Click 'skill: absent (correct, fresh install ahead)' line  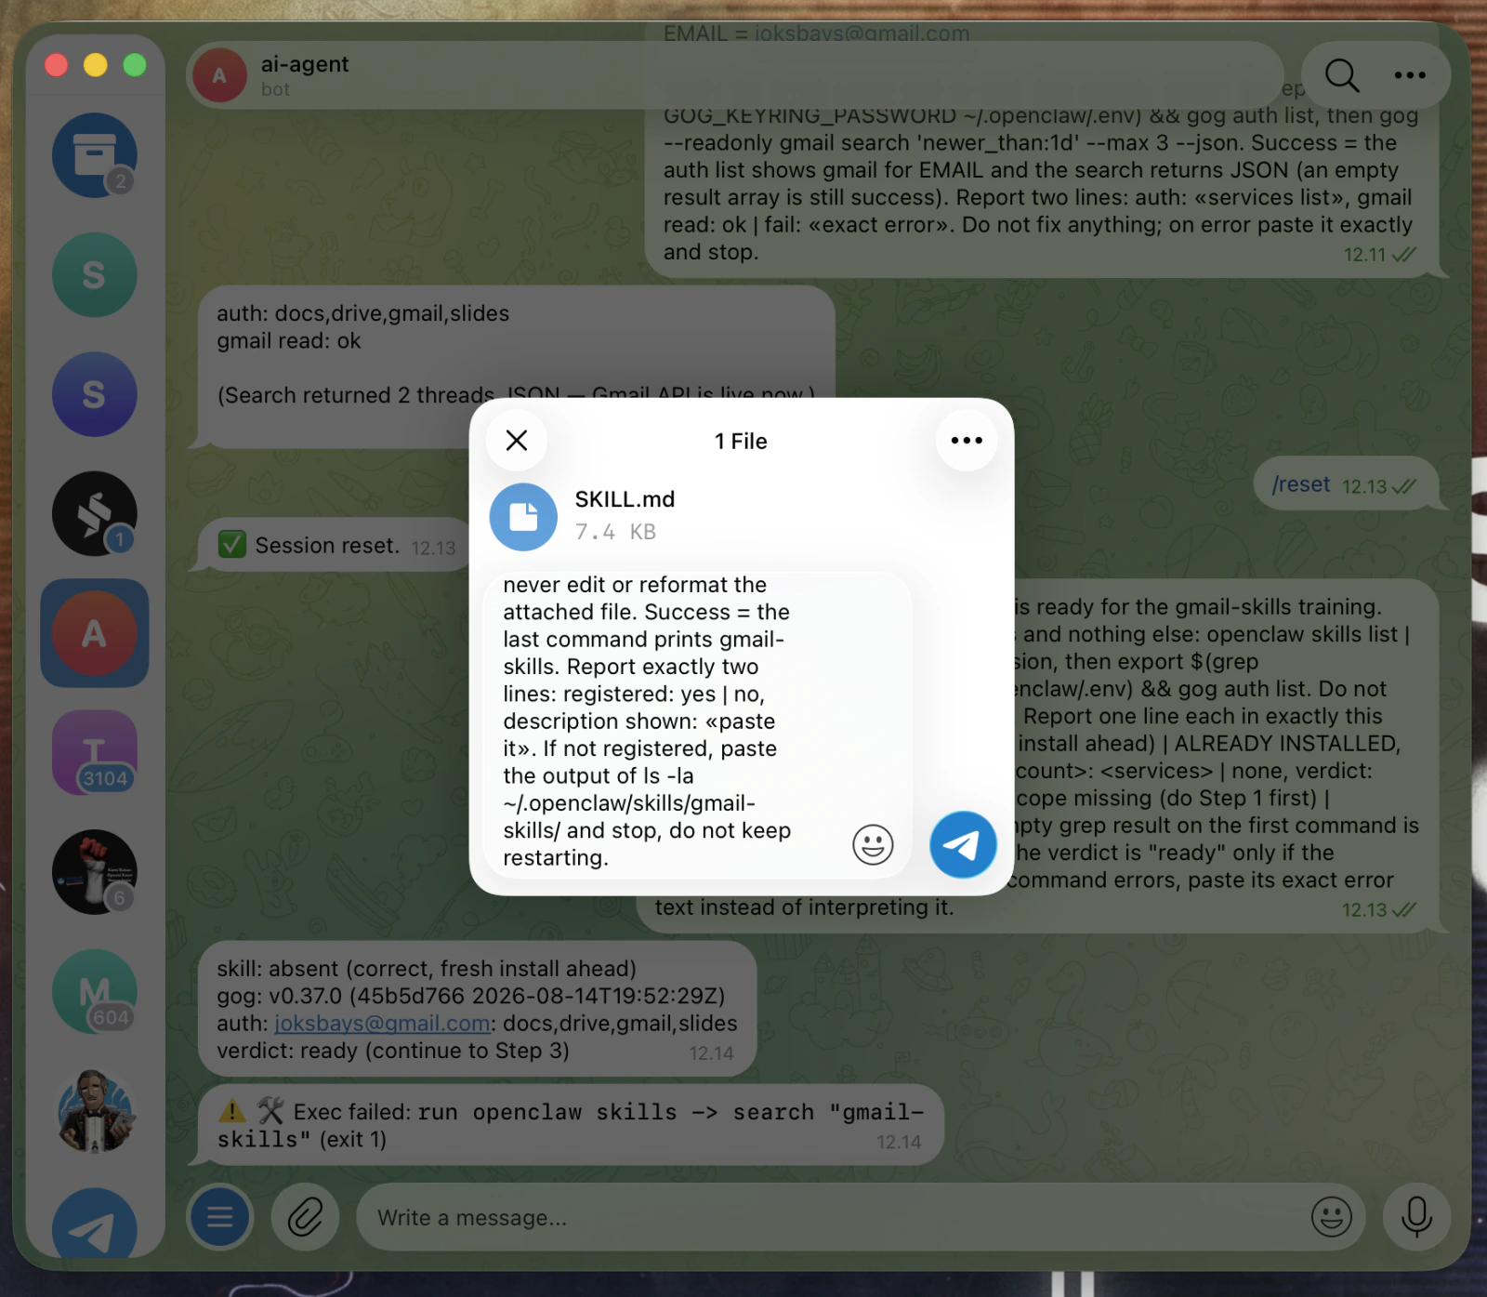(x=427, y=969)
